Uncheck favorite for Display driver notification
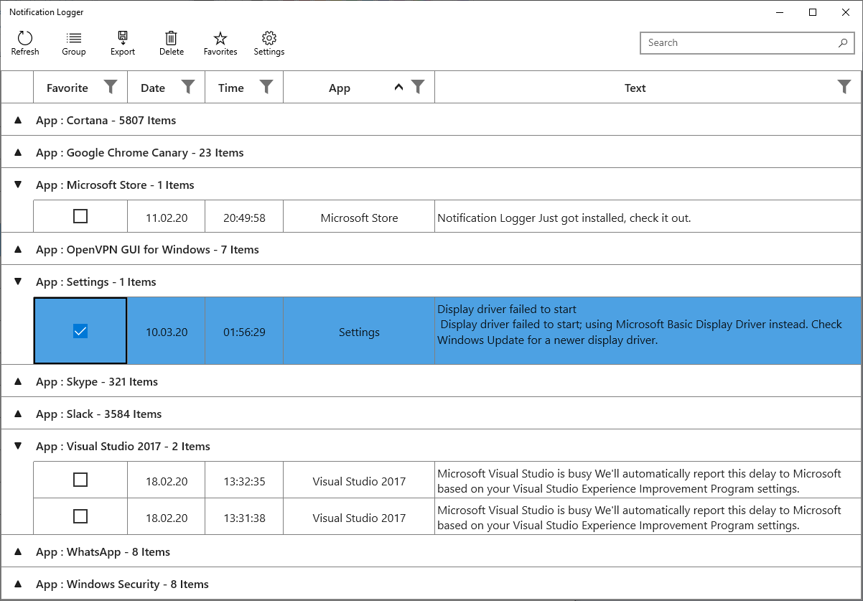The width and height of the screenshot is (863, 601). pyautogui.click(x=80, y=331)
